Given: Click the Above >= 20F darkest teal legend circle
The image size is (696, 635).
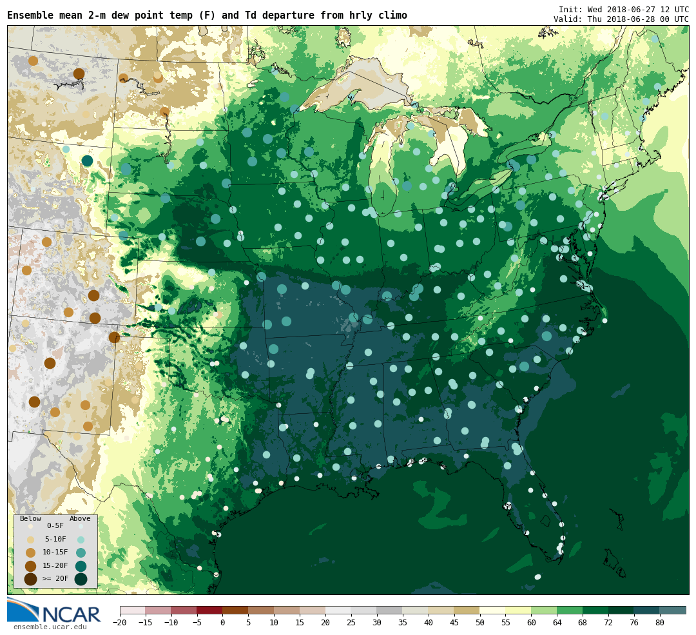Looking at the screenshot, I should point(81,579).
